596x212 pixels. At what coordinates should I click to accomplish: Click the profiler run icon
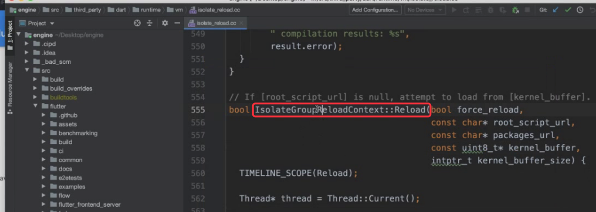tap(503, 10)
